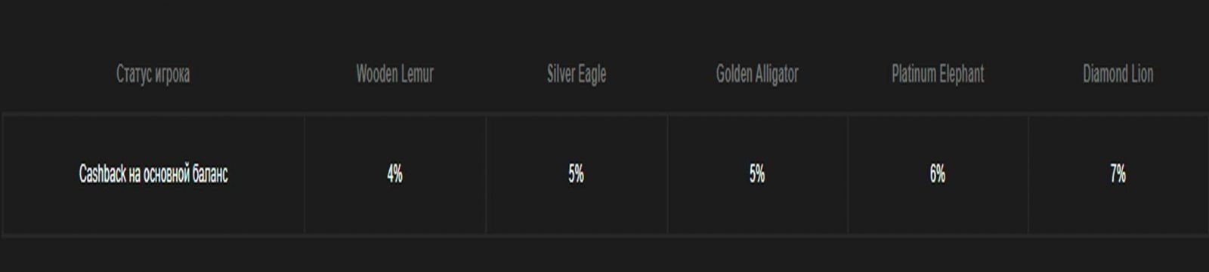
Task: Select the Silver Eagle status header
Action: pyautogui.click(x=577, y=74)
